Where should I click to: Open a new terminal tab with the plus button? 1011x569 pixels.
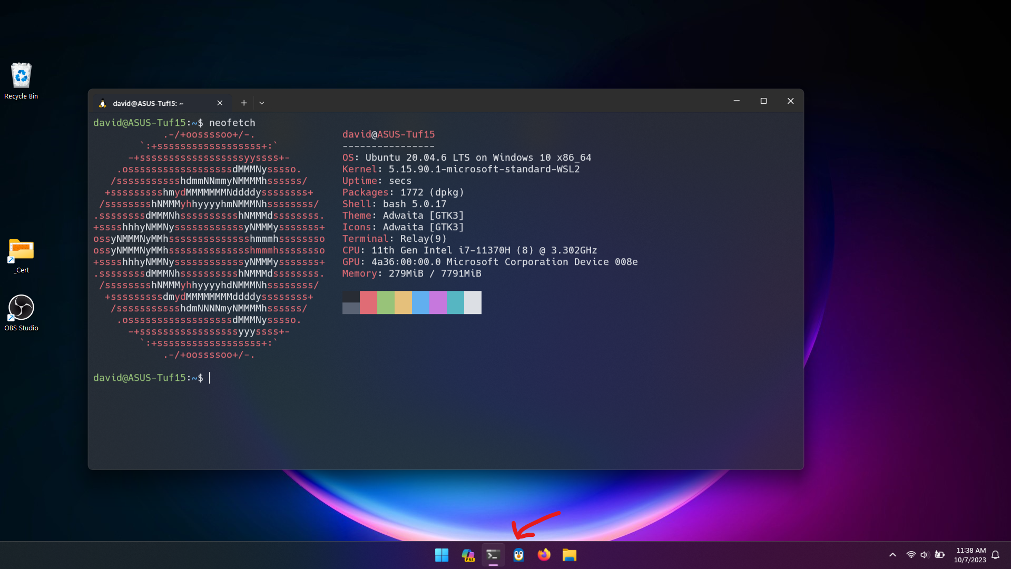(243, 103)
